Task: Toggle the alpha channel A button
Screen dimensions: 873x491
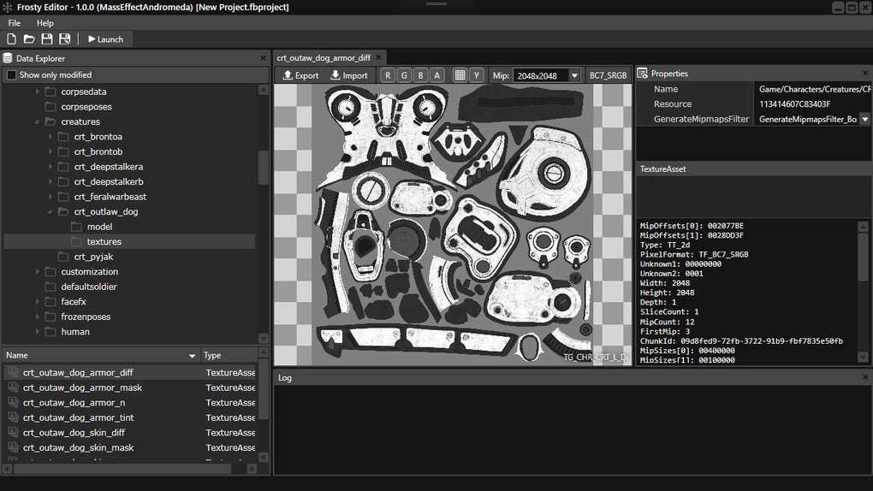Action: click(436, 75)
